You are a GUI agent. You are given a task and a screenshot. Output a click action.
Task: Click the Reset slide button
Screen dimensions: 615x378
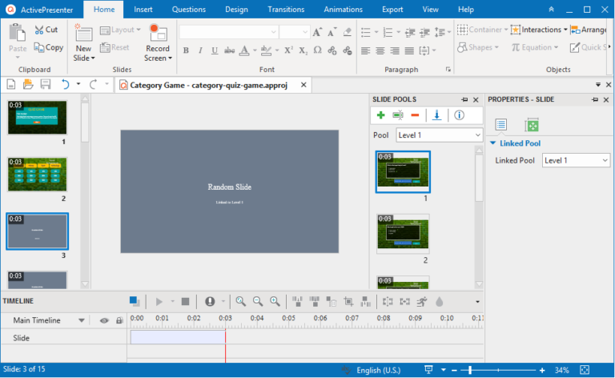tap(115, 47)
